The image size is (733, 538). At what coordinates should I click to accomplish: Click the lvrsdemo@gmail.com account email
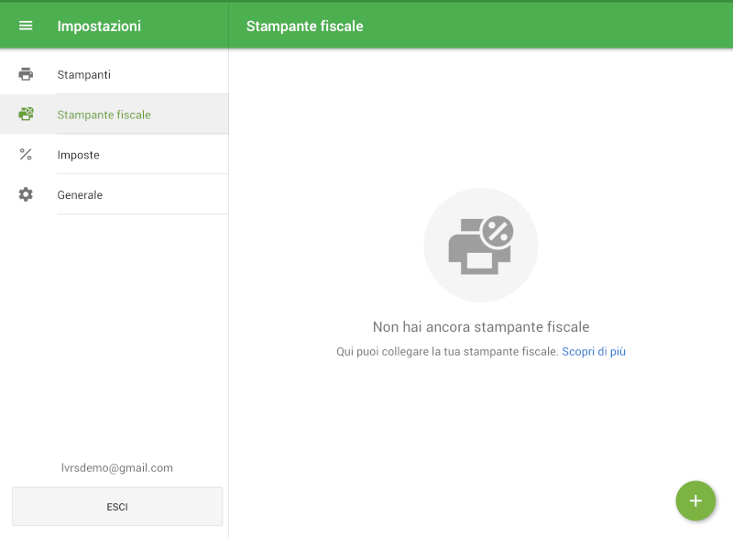pyautogui.click(x=117, y=467)
